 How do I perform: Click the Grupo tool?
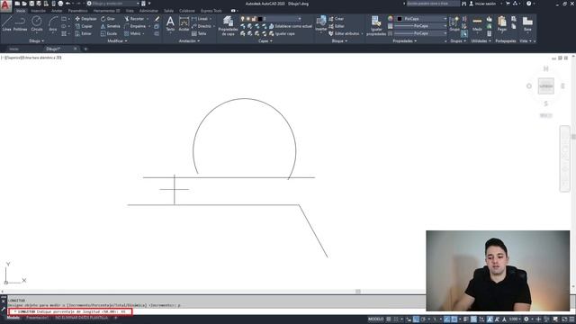[454, 24]
